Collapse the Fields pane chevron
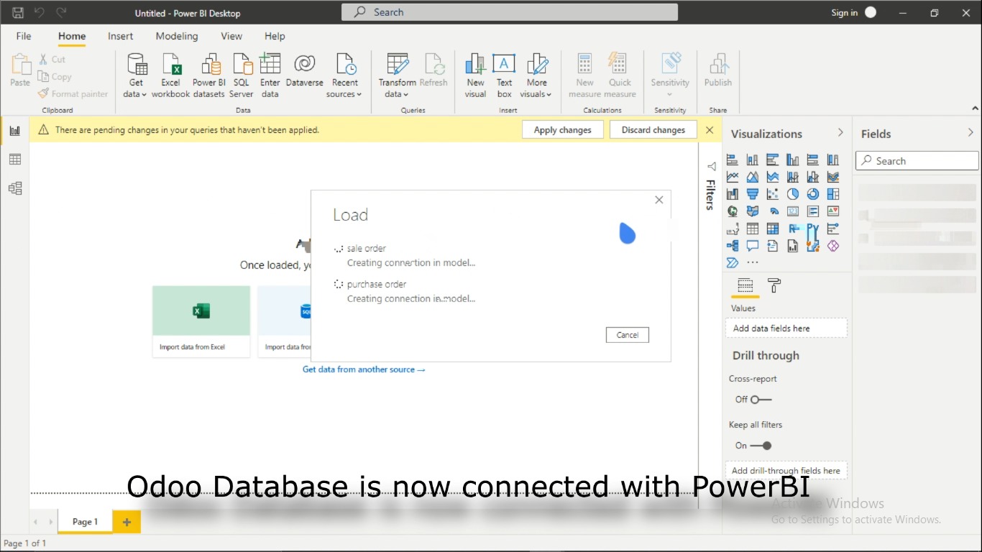 click(971, 132)
